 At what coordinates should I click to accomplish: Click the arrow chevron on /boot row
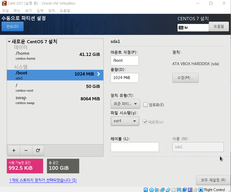click(x=99, y=74)
